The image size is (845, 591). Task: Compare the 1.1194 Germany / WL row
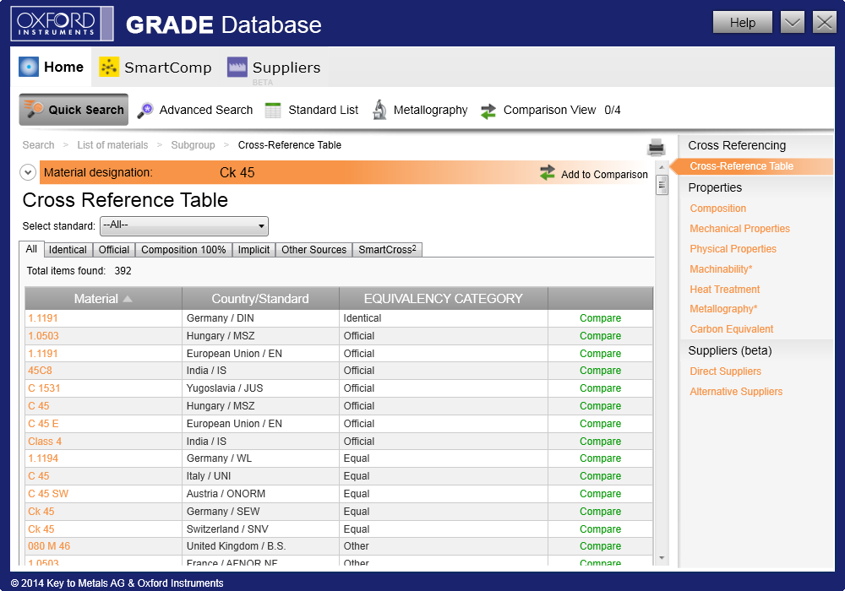click(x=600, y=458)
